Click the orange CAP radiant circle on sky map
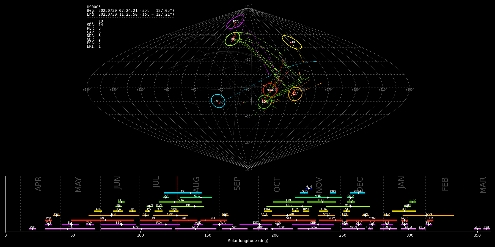The image size is (495, 247). [x=295, y=94]
